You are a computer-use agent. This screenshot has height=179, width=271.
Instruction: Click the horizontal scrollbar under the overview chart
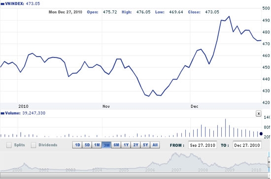[134, 176]
